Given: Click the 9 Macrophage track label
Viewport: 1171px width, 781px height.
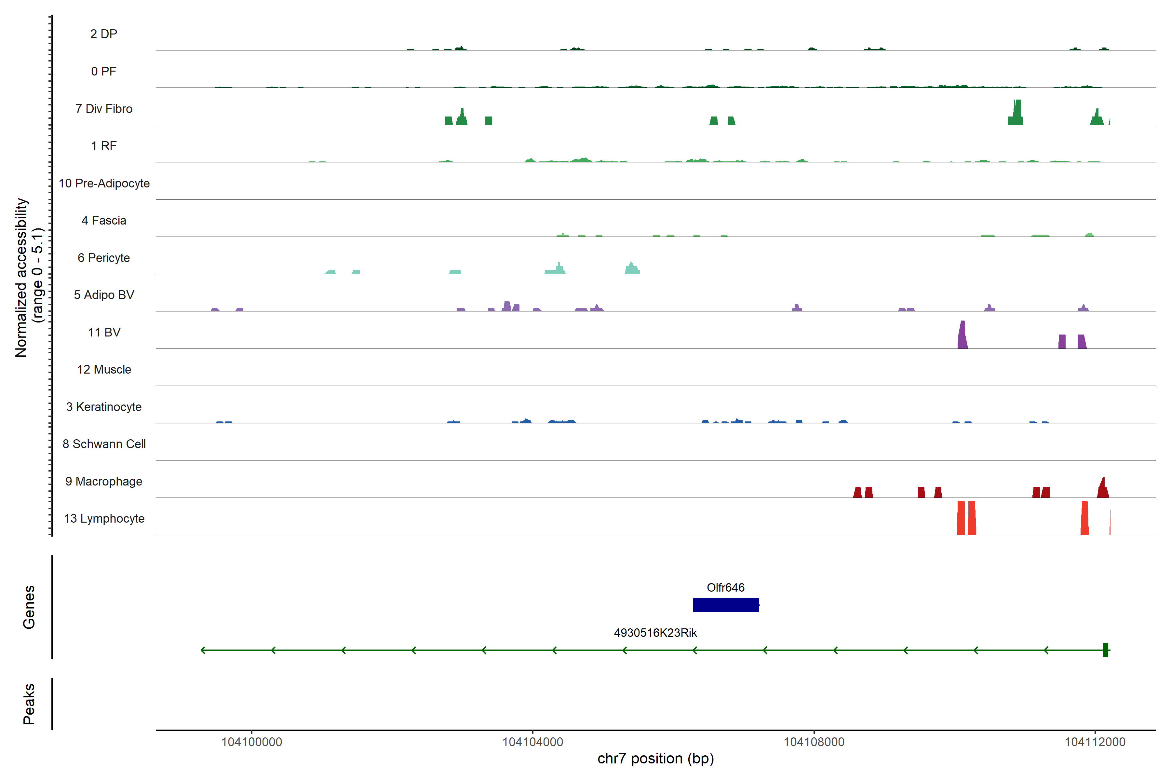Looking at the screenshot, I should [x=103, y=481].
